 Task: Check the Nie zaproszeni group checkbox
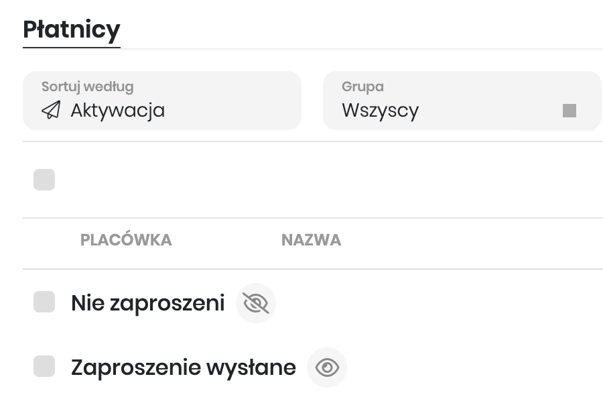point(44,302)
